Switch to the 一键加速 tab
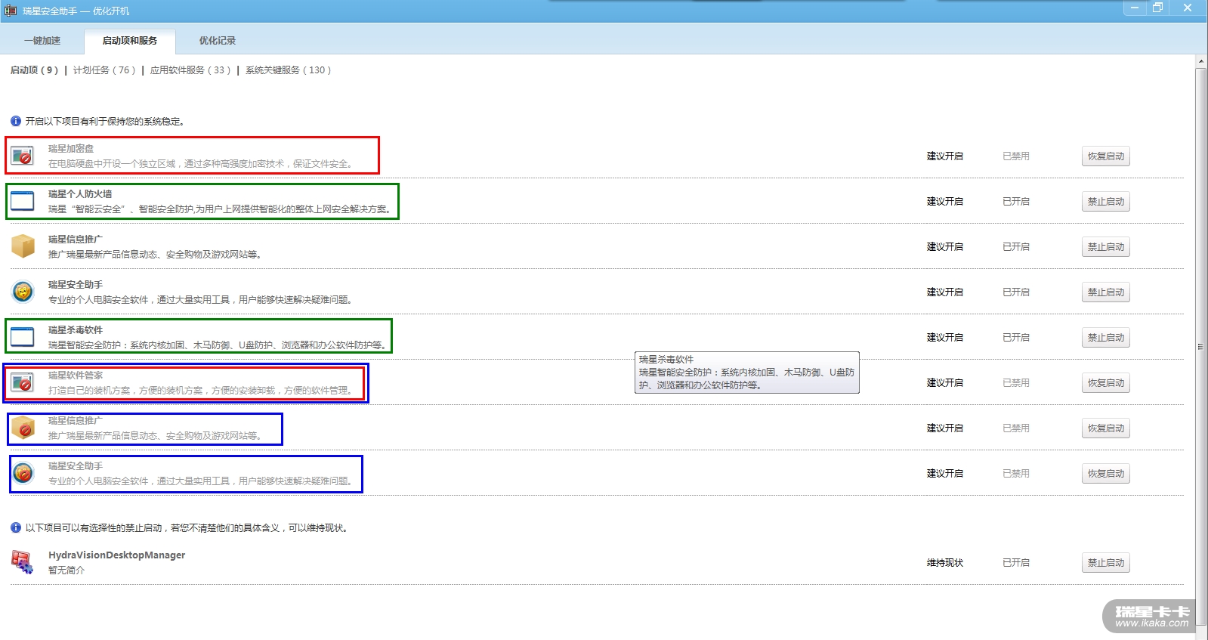This screenshot has height=640, width=1208. coord(42,41)
